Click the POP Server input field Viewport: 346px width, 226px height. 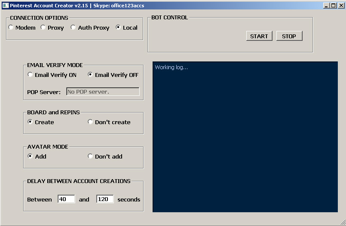tap(103, 92)
